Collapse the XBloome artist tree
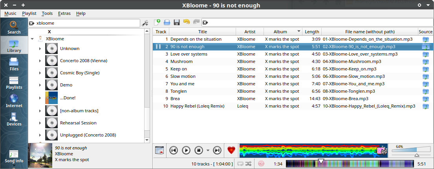The height and width of the screenshot is (169, 434). click(x=32, y=39)
